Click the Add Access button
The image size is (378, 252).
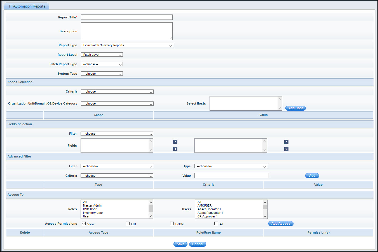point(281,224)
